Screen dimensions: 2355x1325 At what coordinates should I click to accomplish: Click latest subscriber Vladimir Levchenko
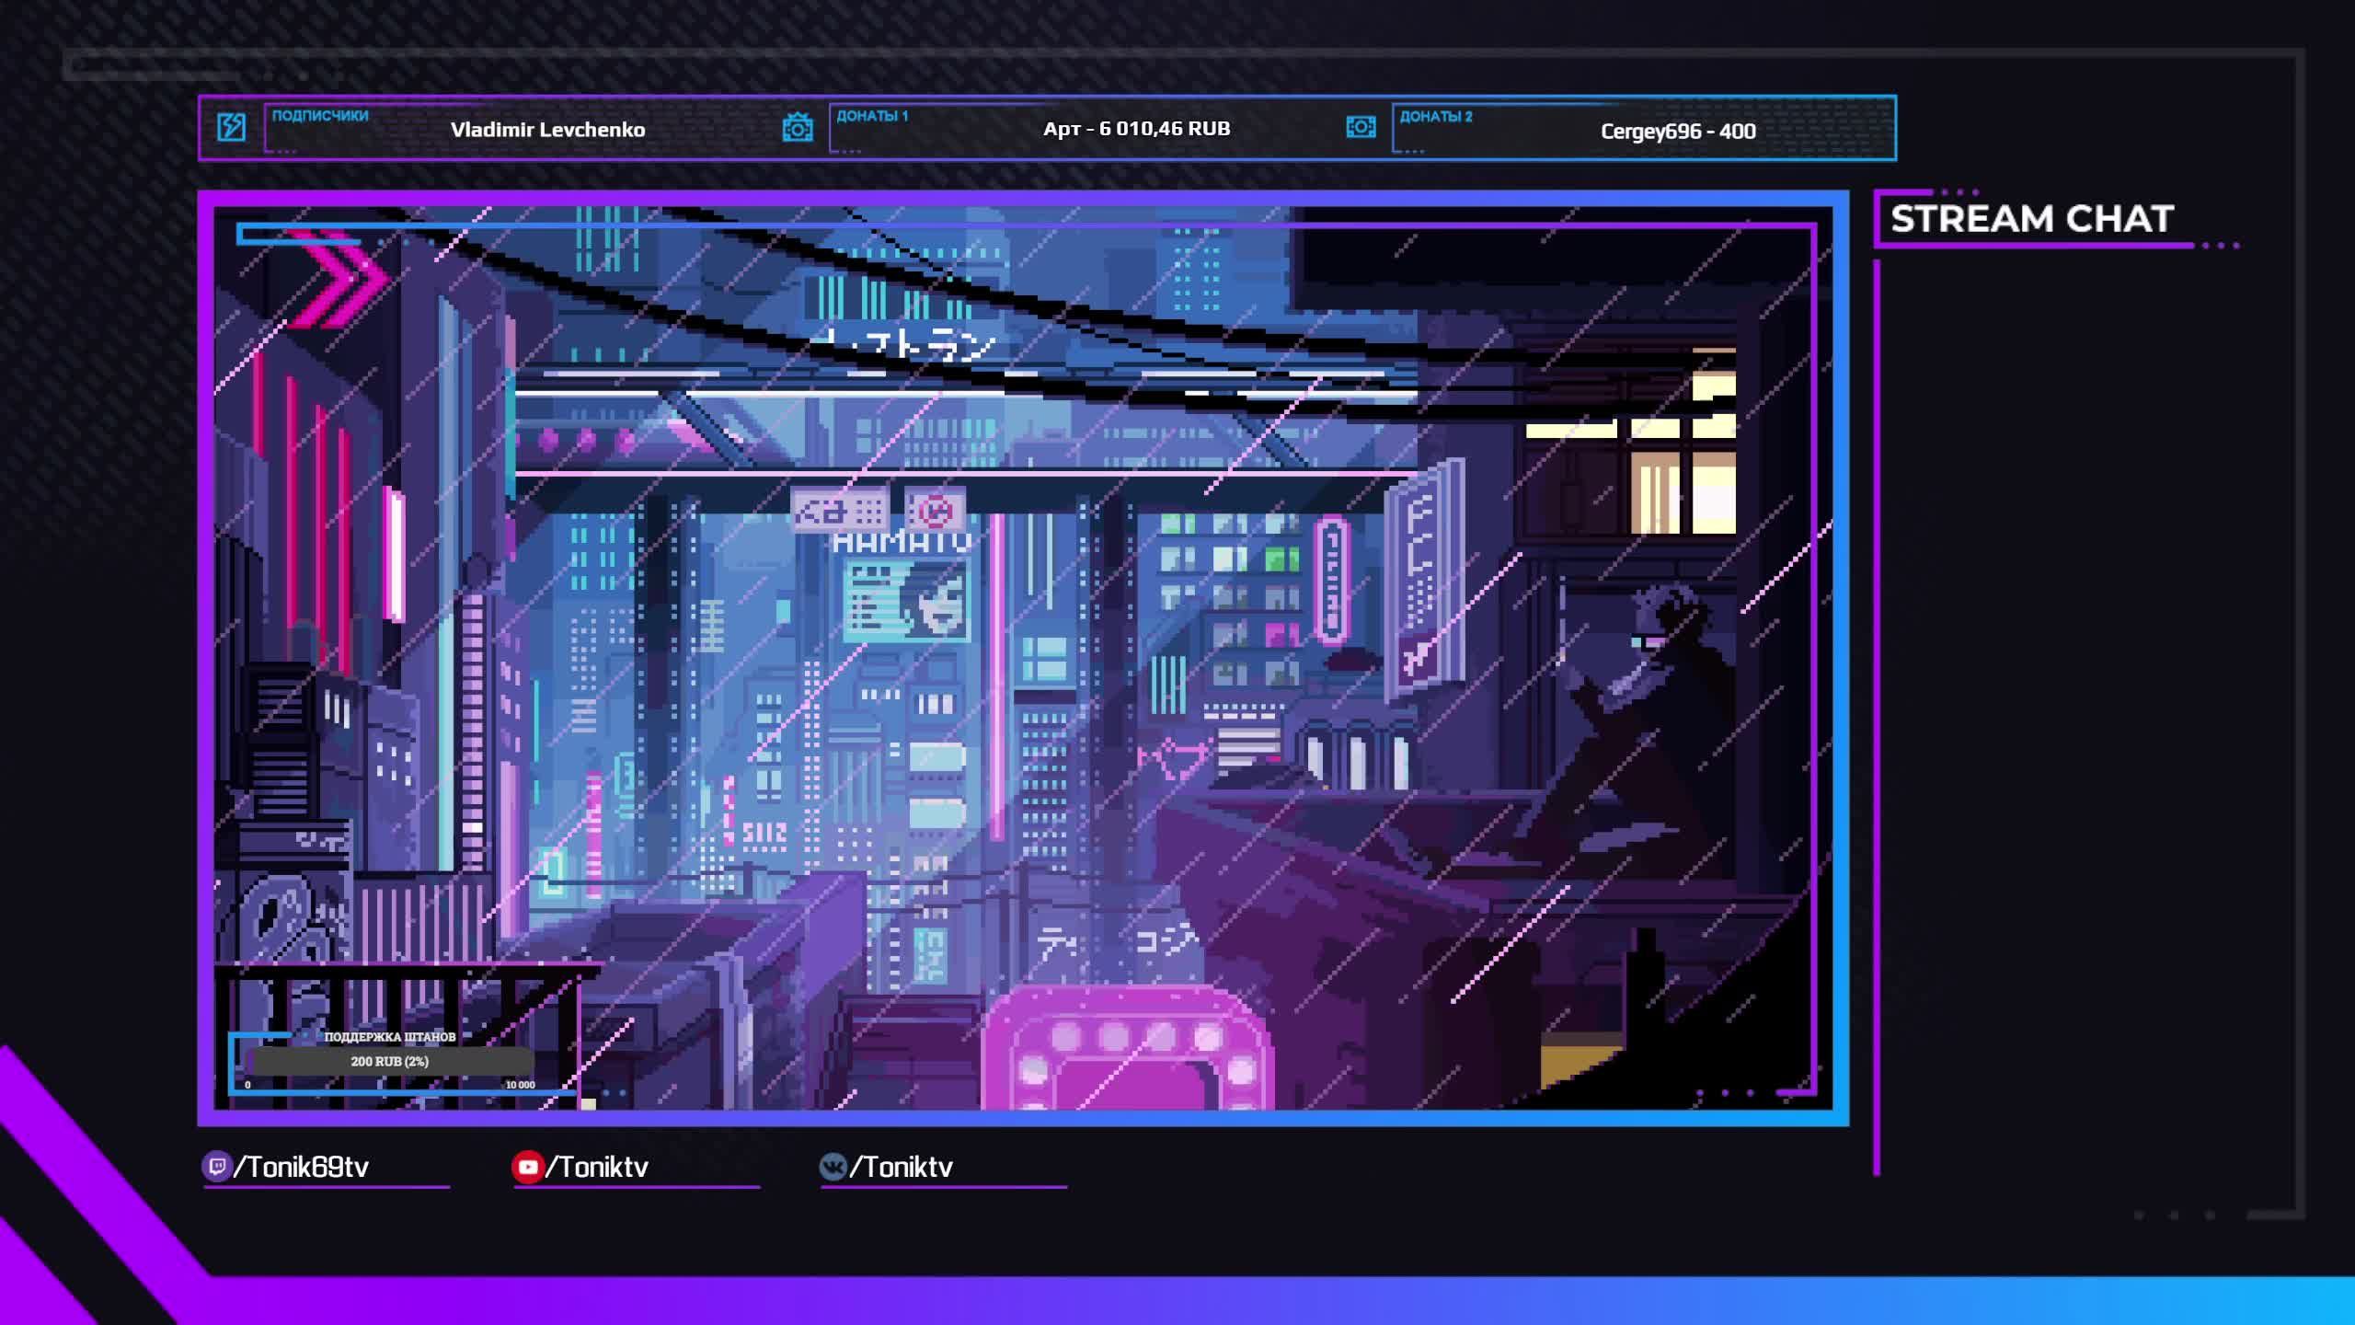547,130
